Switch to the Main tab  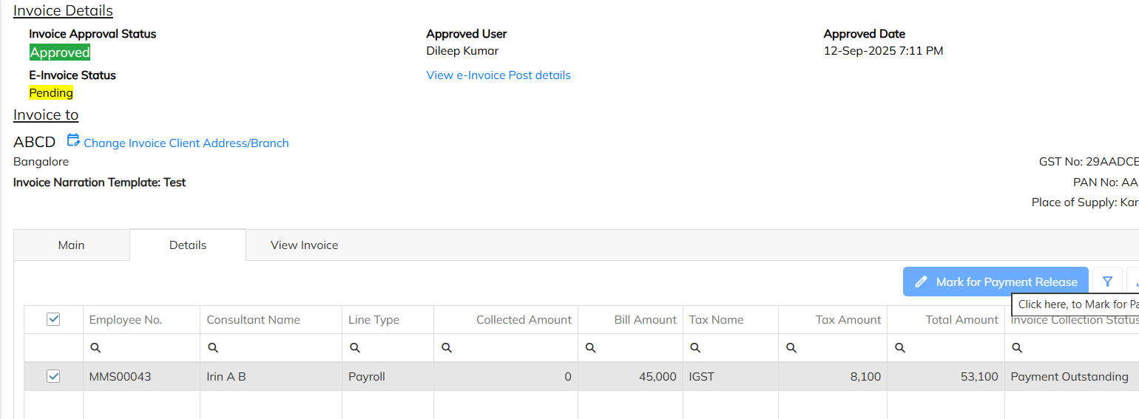coord(71,245)
